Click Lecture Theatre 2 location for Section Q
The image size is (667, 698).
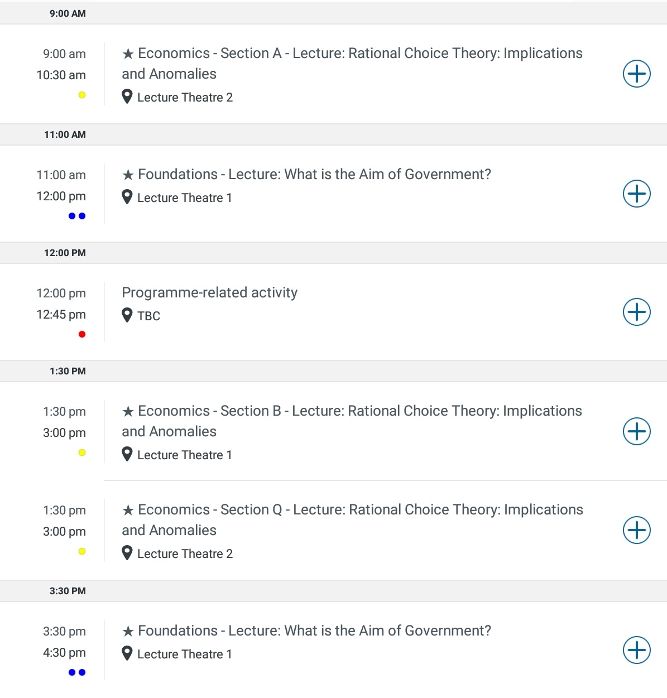(x=185, y=553)
